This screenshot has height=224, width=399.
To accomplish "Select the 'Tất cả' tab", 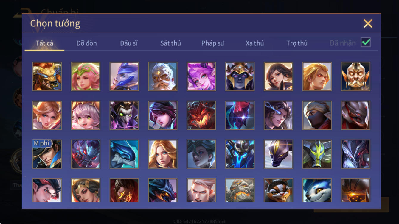I will coord(44,43).
